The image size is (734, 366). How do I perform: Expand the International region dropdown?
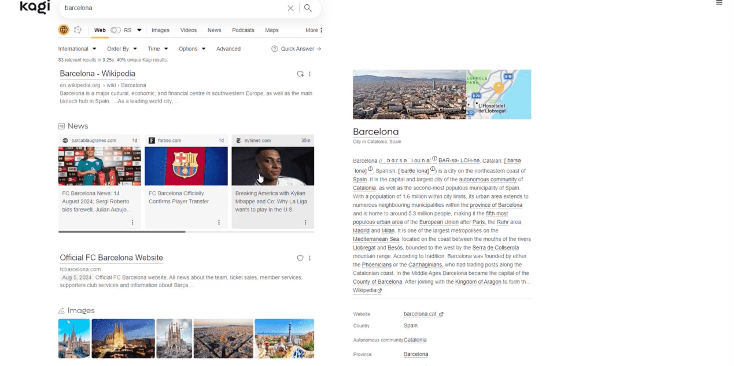click(x=77, y=49)
